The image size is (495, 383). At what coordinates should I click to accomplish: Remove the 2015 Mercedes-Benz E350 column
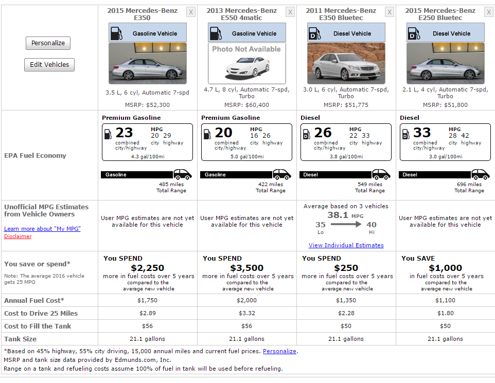pos(191,12)
